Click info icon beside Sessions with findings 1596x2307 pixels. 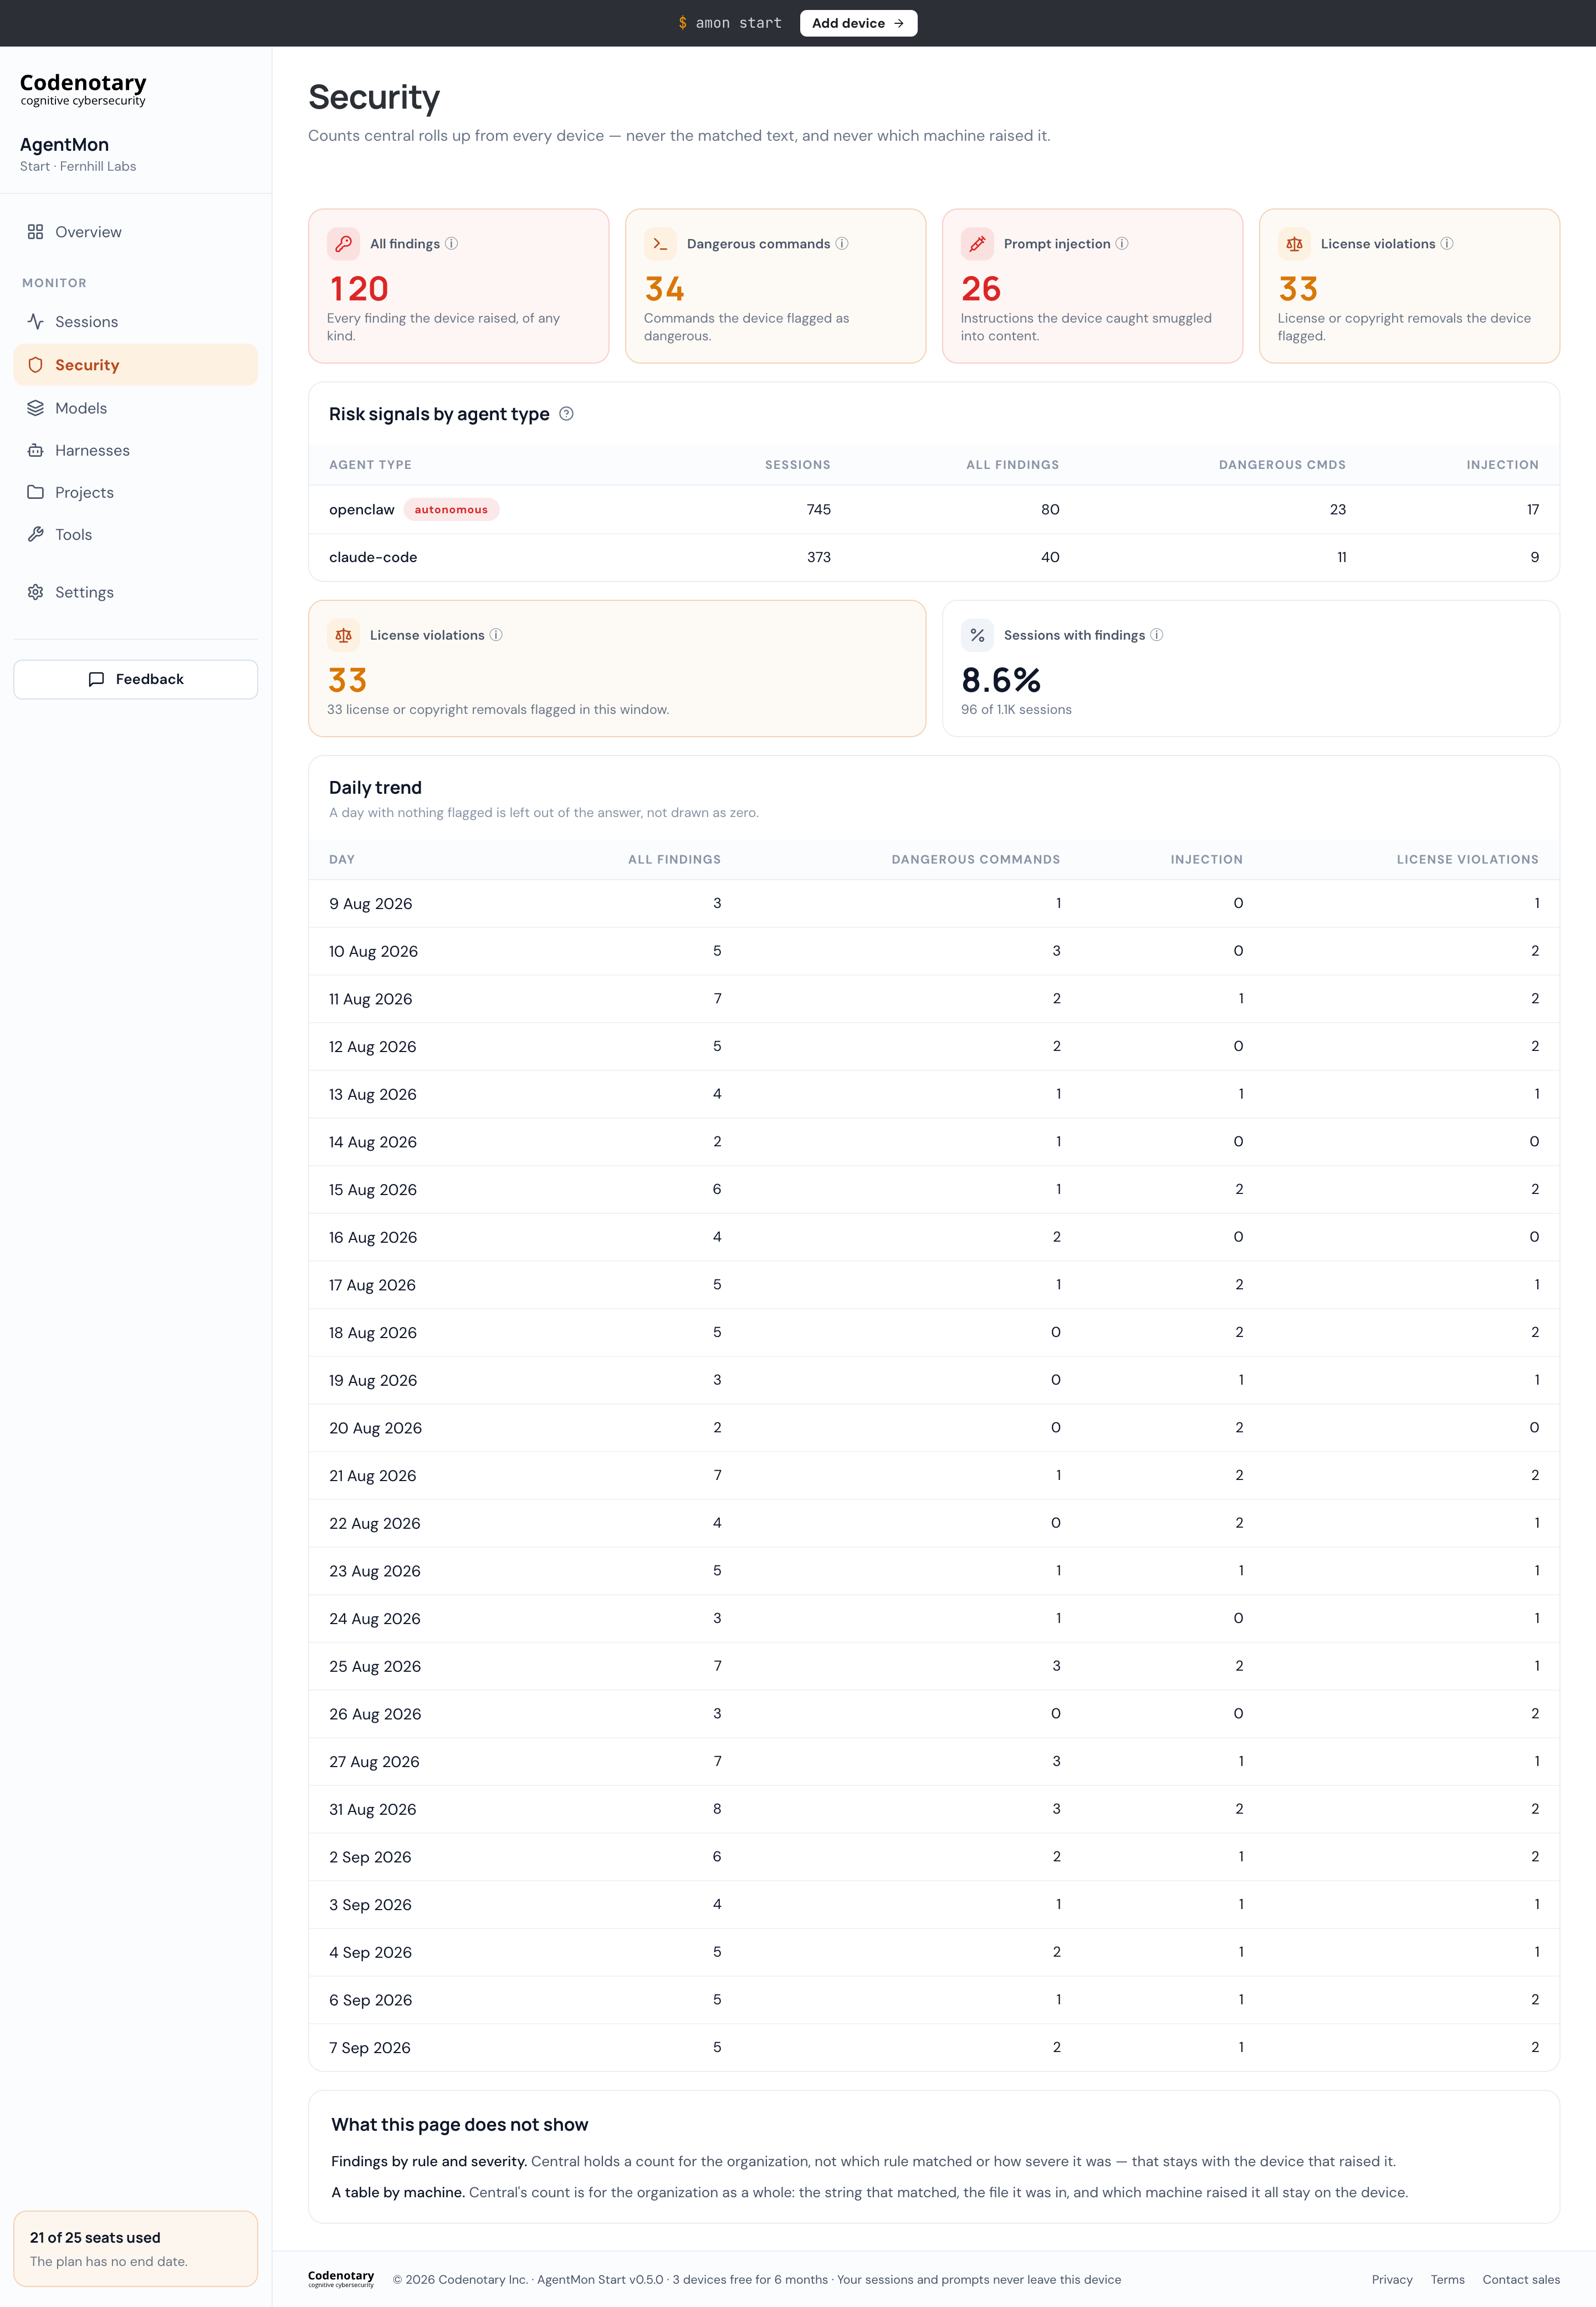coord(1157,635)
